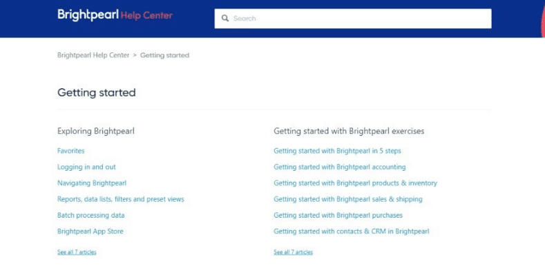
Task: Open Getting started with Brightpearl sales & shipping
Action: tap(348, 199)
